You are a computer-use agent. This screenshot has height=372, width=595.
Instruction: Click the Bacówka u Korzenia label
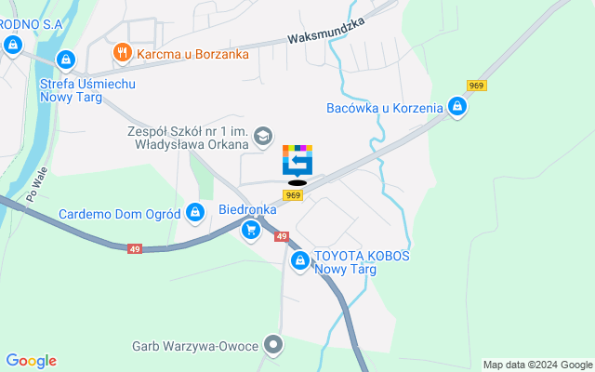point(384,108)
